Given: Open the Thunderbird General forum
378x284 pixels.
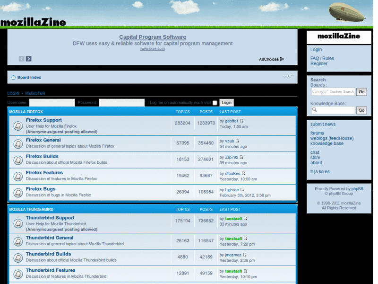Looking at the screenshot, I should 50,238.
